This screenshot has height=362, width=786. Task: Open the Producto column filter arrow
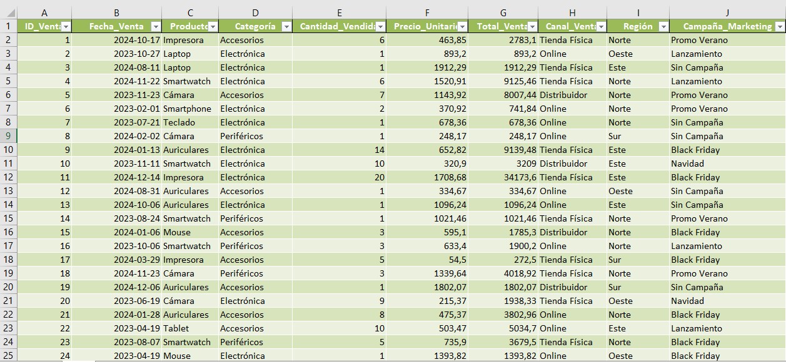coord(213,26)
